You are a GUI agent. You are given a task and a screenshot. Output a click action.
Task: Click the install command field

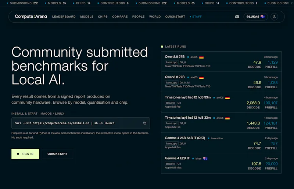pyautogui.click(x=80, y=123)
